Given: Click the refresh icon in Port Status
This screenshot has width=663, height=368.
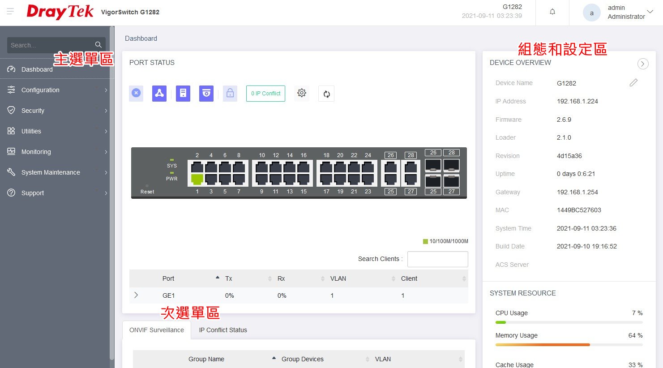Looking at the screenshot, I should click(326, 94).
